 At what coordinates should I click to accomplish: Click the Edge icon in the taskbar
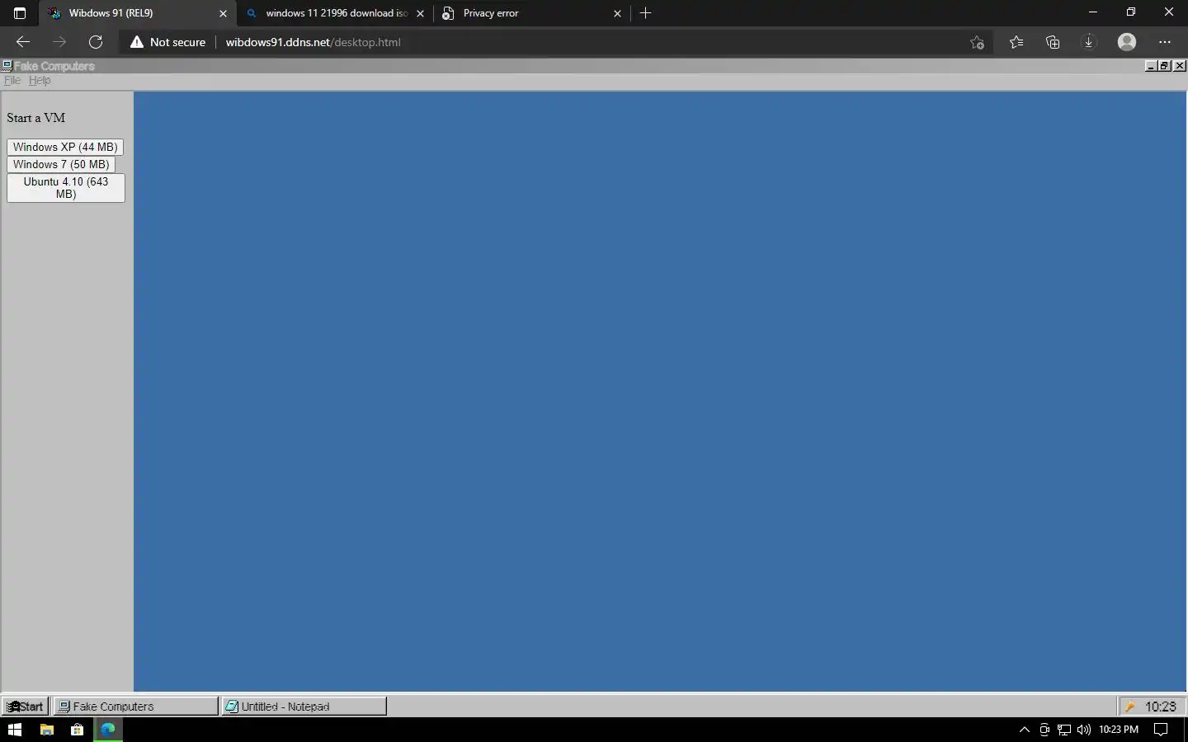point(108,730)
